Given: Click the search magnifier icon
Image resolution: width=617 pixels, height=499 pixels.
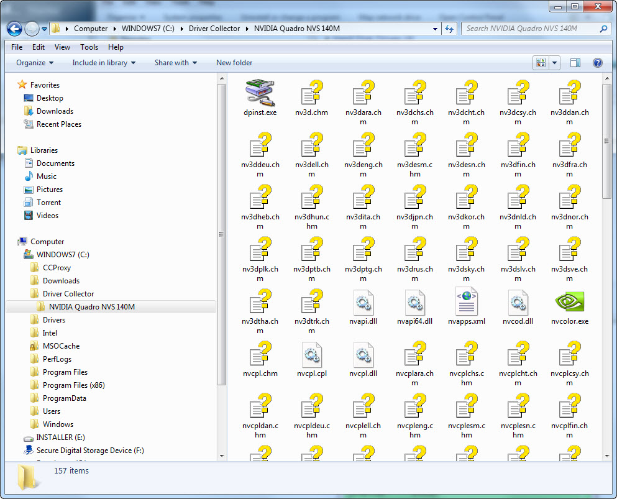Looking at the screenshot, I should [x=603, y=29].
